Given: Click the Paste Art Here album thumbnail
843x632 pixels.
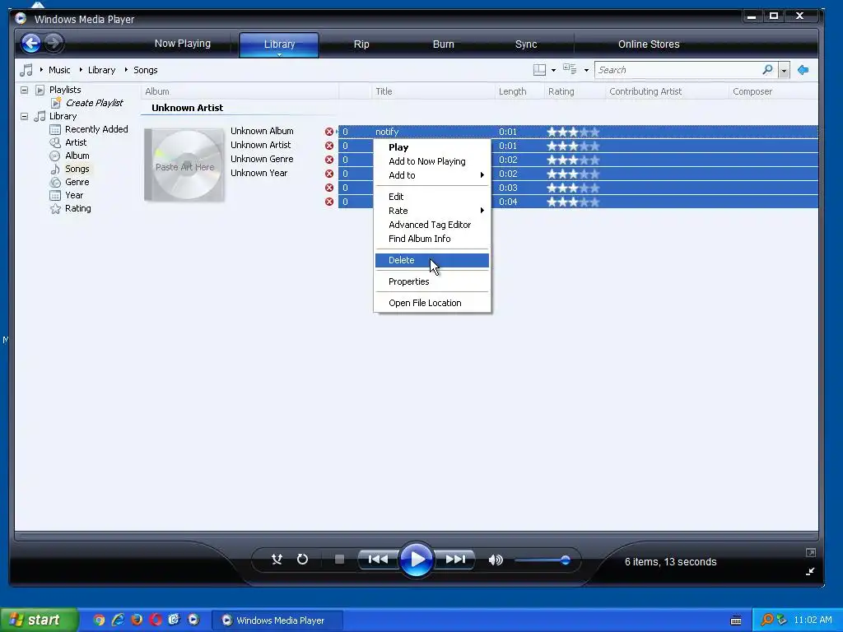Looking at the screenshot, I should coord(184,165).
